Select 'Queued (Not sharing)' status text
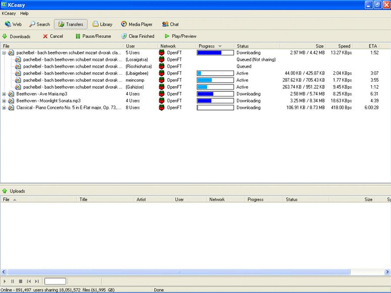Screen dimensions: 391x293 (x=256, y=60)
